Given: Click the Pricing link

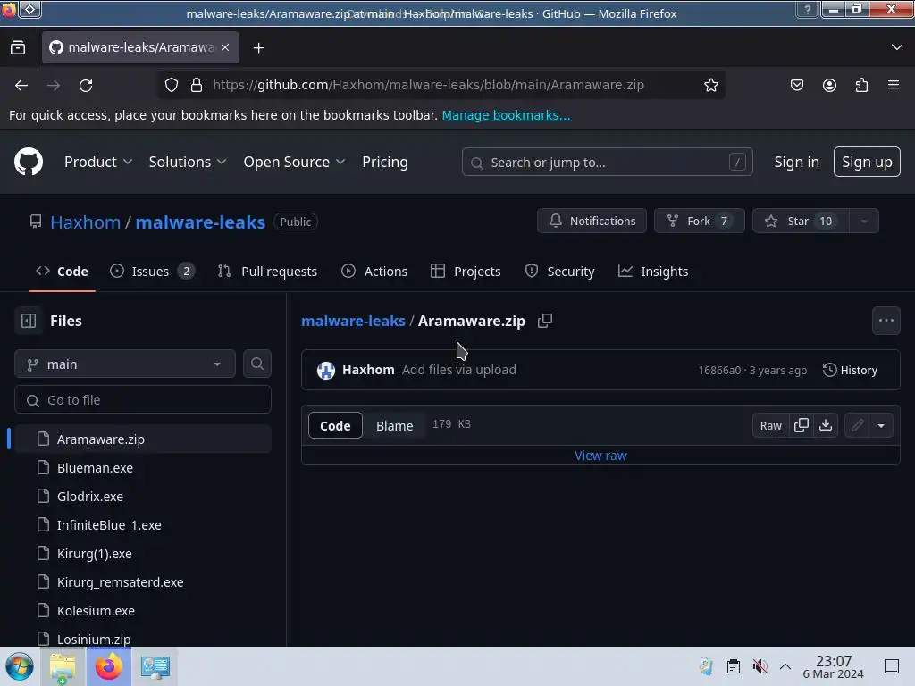Looking at the screenshot, I should click(385, 163).
